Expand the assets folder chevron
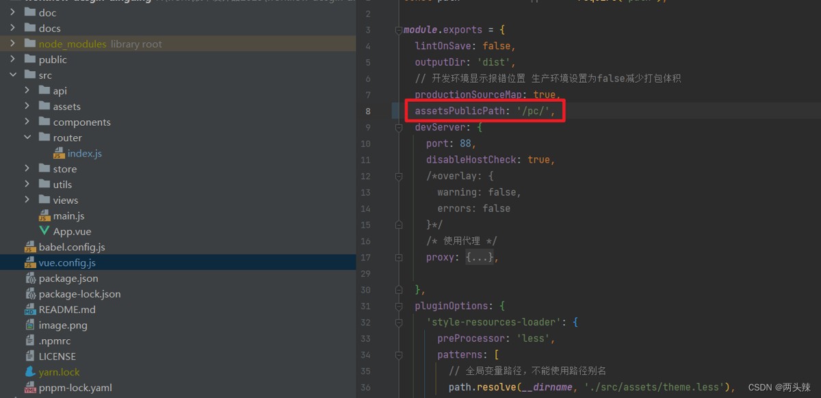The width and height of the screenshot is (821, 398). (27, 106)
